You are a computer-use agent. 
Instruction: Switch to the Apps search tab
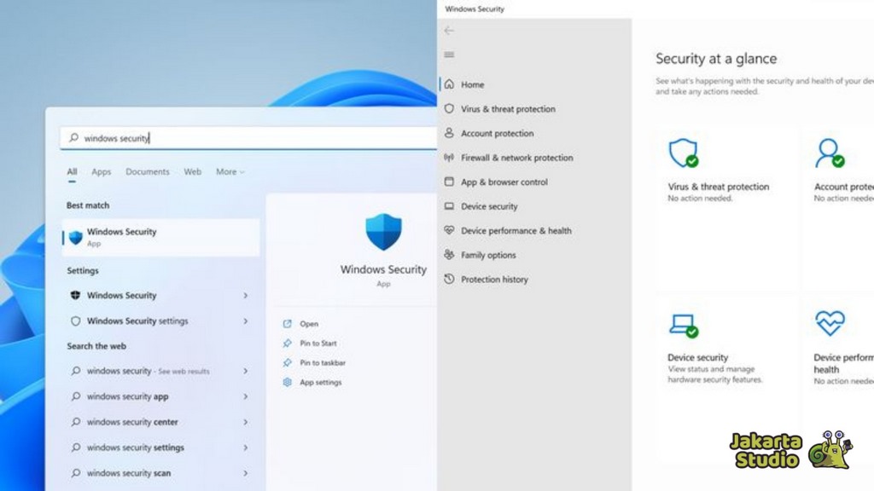pos(101,171)
